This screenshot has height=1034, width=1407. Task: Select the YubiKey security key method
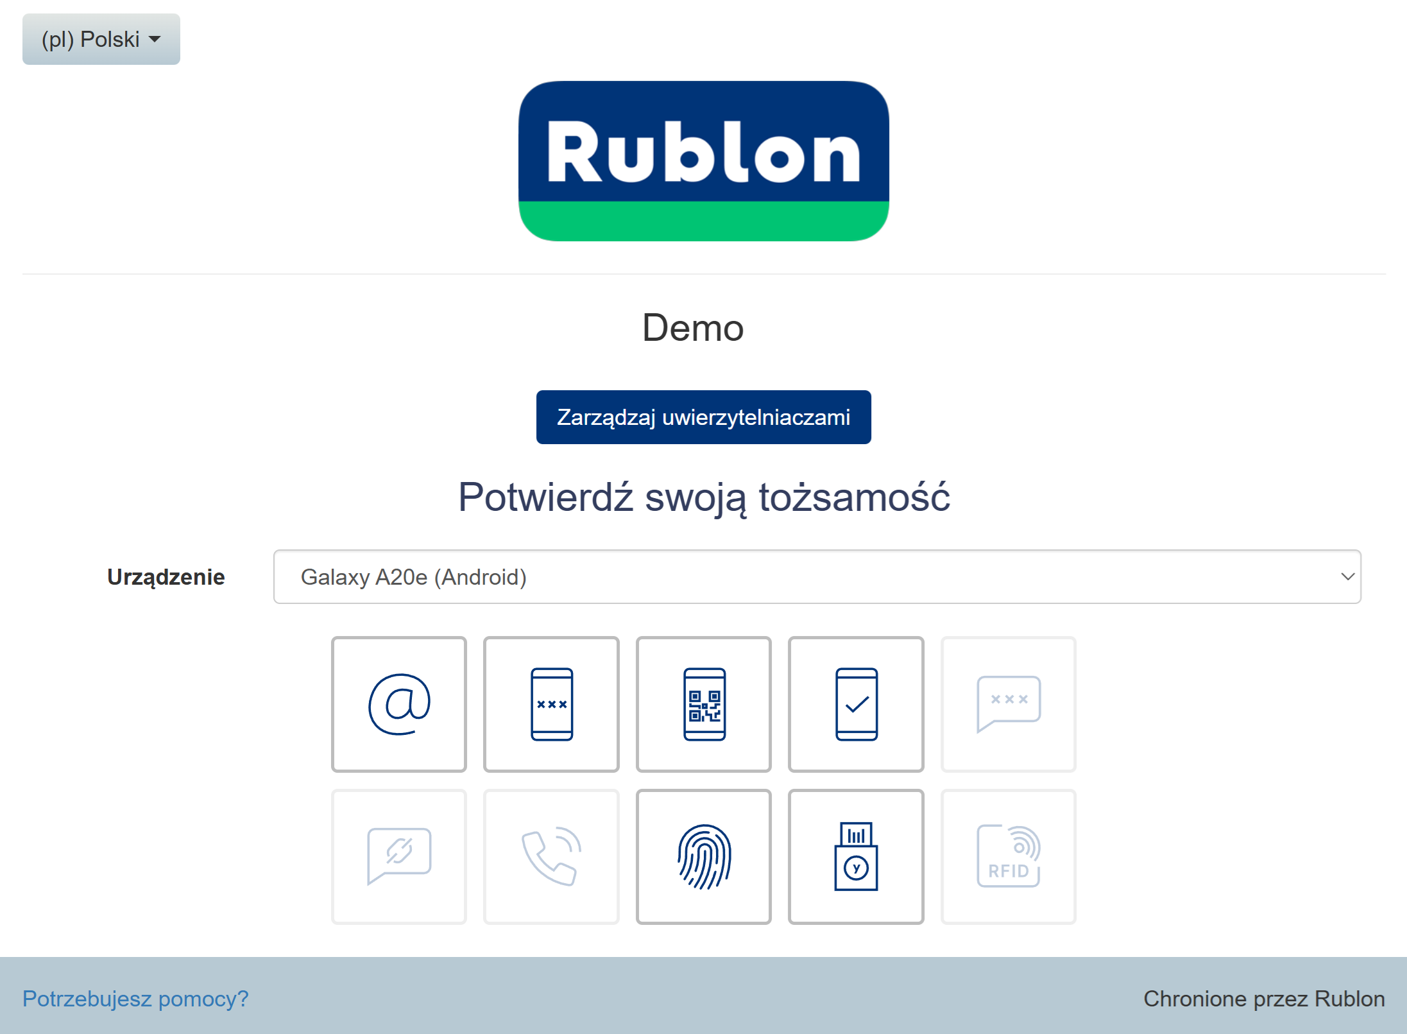pyautogui.click(x=856, y=857)
